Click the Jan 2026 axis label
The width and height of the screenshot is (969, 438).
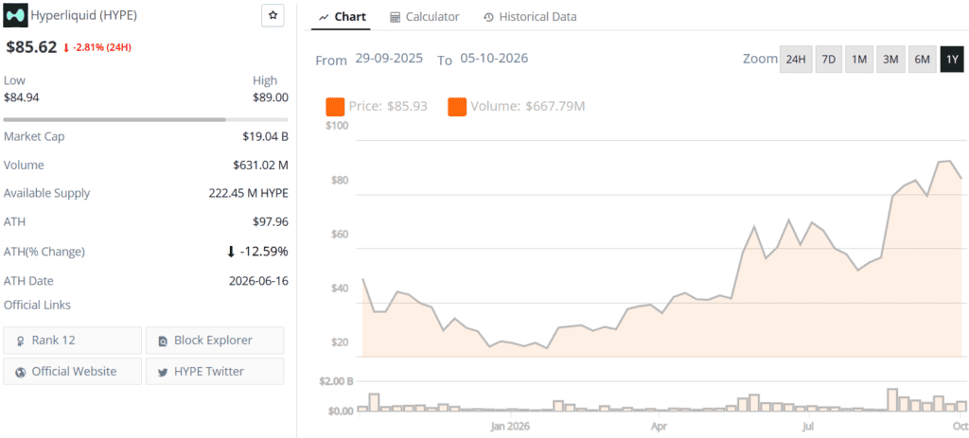click(x=510, y=426)
